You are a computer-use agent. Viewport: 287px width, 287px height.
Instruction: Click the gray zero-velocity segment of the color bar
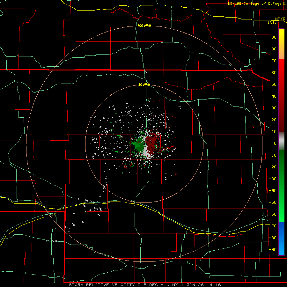282,141
